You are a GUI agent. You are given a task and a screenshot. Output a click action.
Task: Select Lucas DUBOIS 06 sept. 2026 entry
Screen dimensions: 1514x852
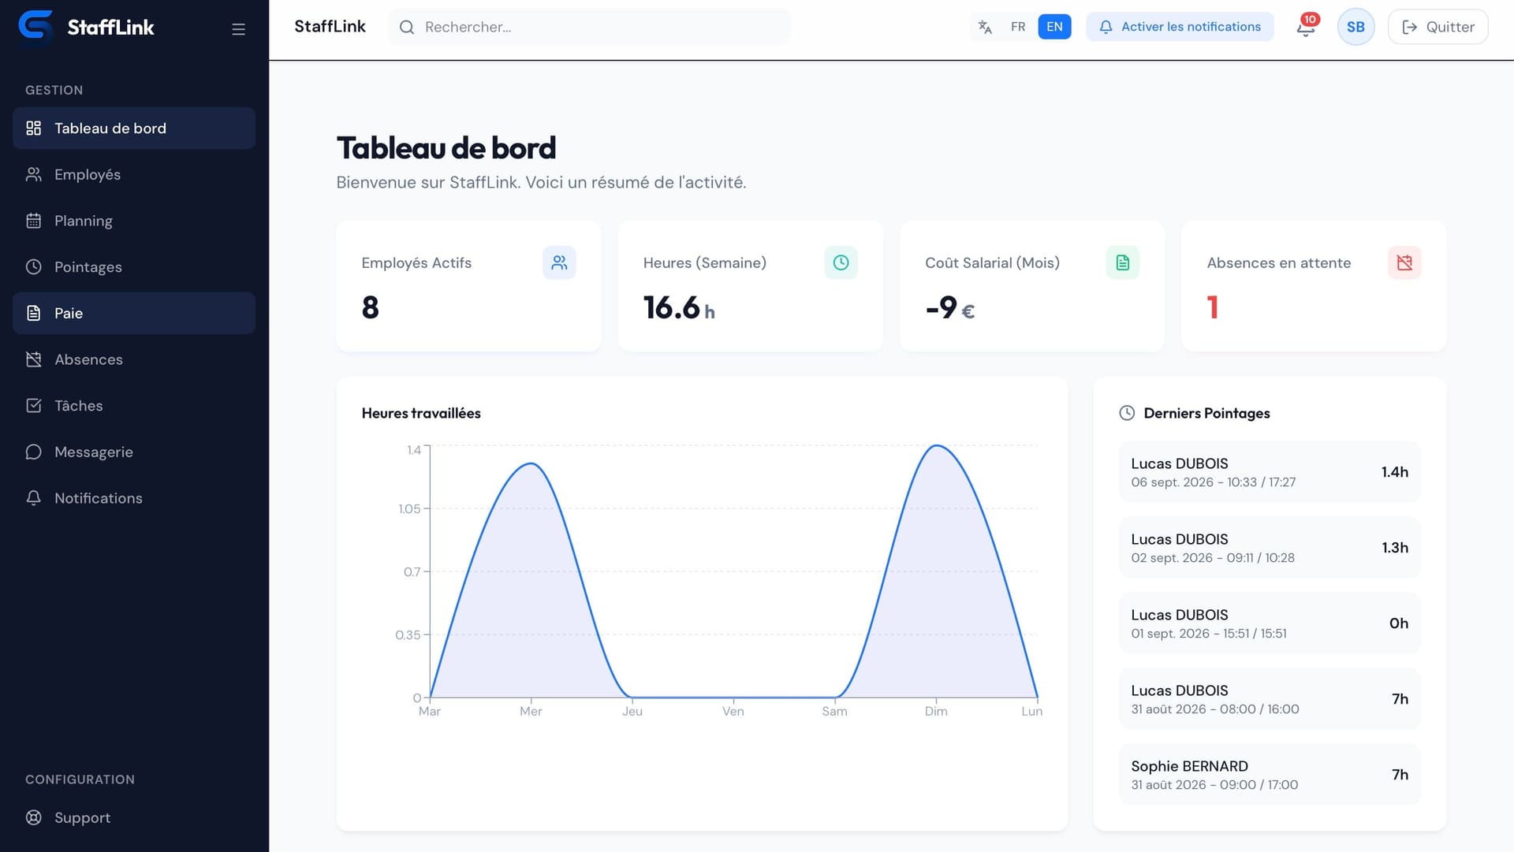pyautogui.click(x=1270, y=471)
